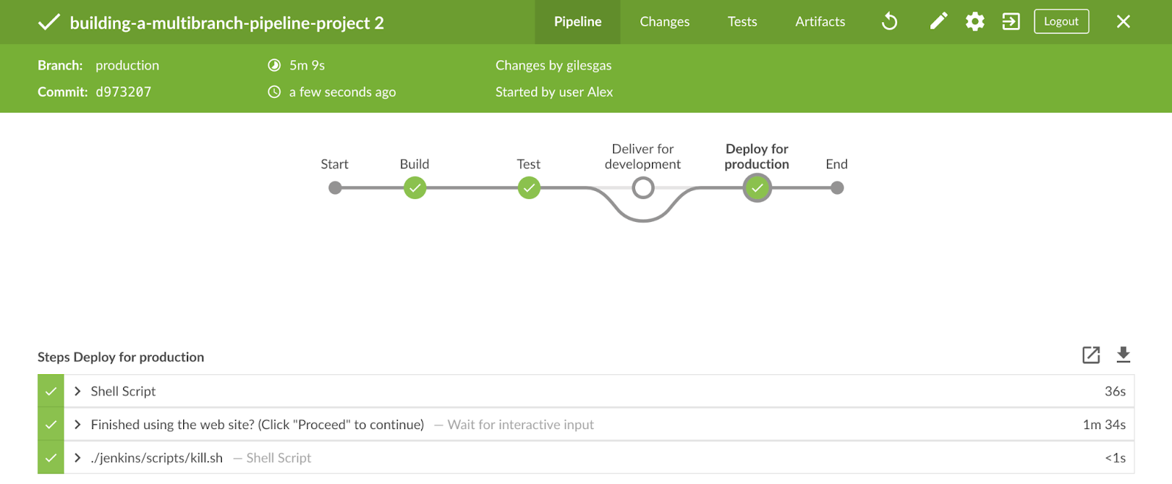
Task: Select the Pipeline tab
Action: click(577, 22)
